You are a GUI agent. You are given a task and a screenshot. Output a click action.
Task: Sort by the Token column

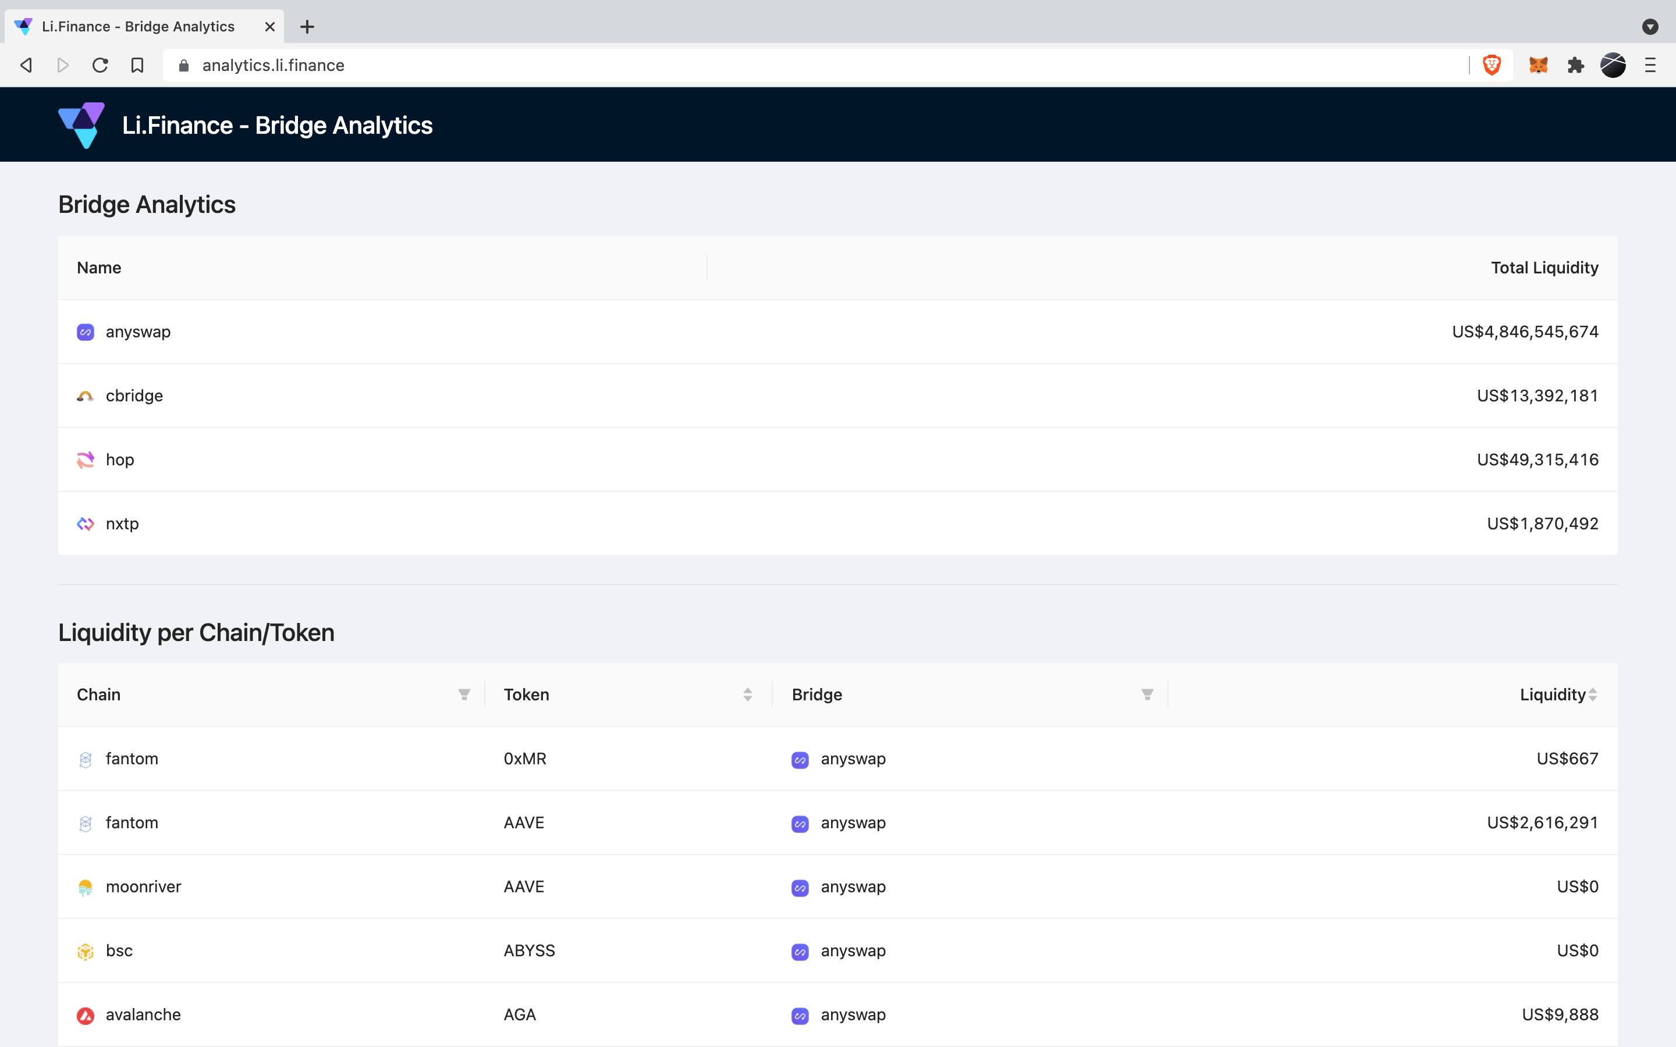click(748, 695)
